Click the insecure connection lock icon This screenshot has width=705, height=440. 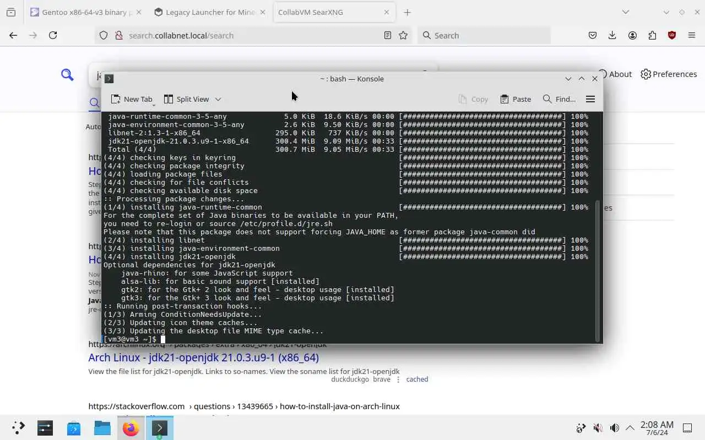(118, 35)
